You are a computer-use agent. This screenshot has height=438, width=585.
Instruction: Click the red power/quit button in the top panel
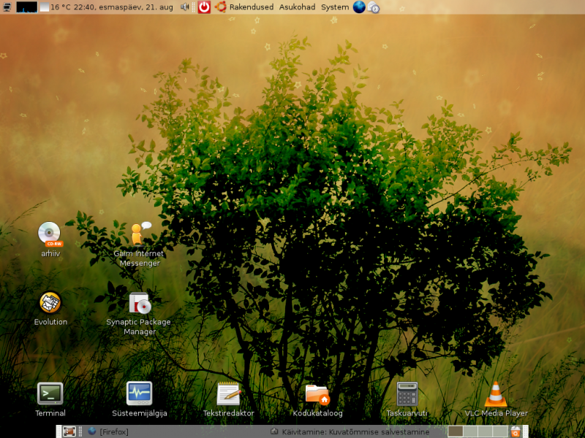pyautogui.click(x=204, y=7)
